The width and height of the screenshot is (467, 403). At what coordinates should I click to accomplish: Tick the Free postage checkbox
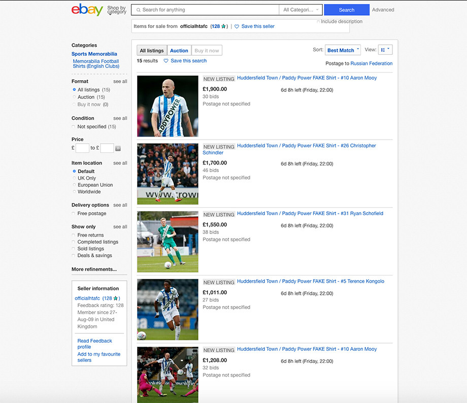click(x=73, y=214)
